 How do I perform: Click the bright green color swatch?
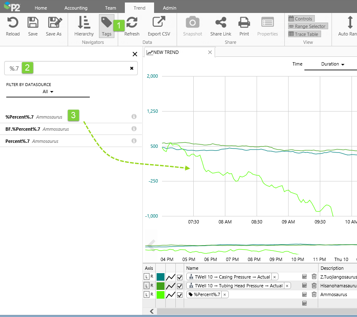160,295
